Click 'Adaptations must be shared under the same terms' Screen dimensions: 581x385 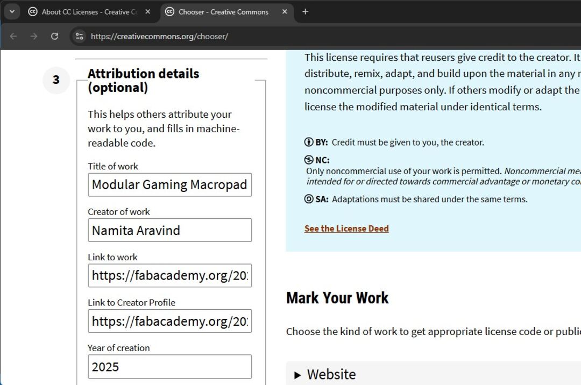click(x=429, y=199)
